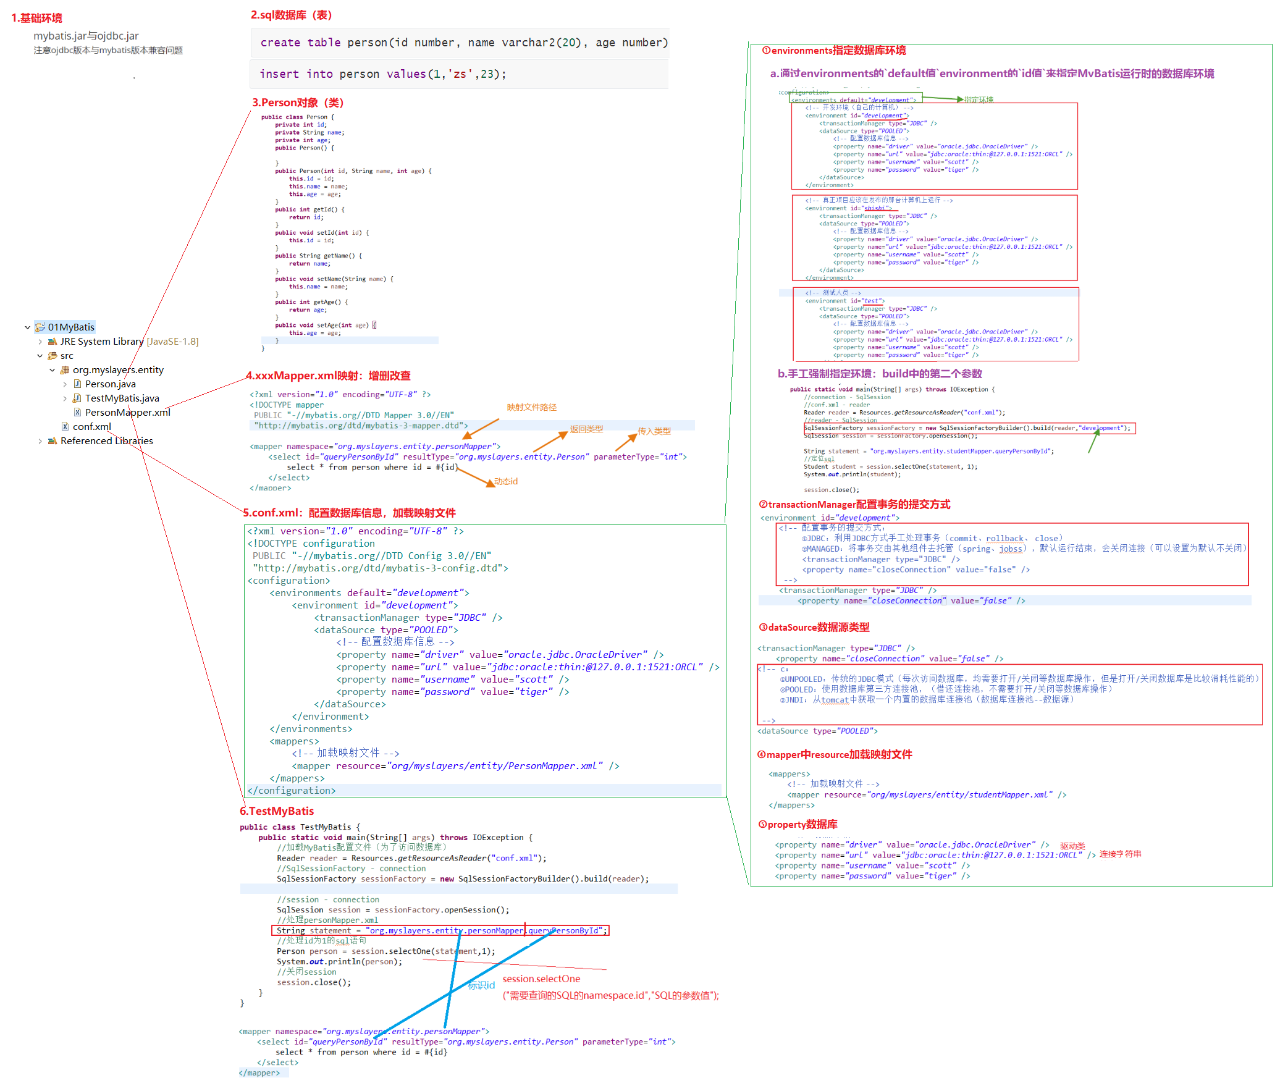Collapse the 01MyBatis project node
The height and width of the screenshot is (1086, 1280).
(x=28, y=327)
